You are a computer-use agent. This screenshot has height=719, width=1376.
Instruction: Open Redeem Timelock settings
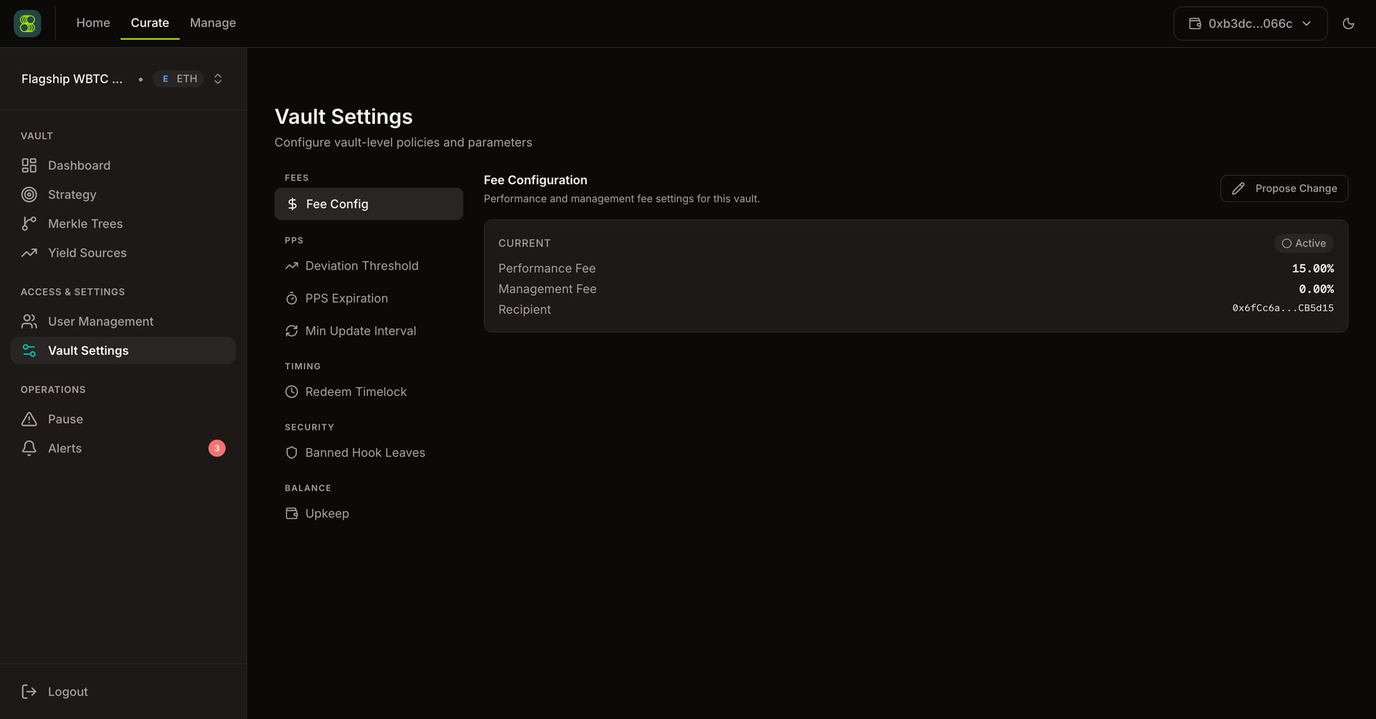tap(369, 392)
